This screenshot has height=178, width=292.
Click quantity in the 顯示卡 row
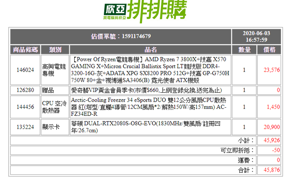[244, 127]
